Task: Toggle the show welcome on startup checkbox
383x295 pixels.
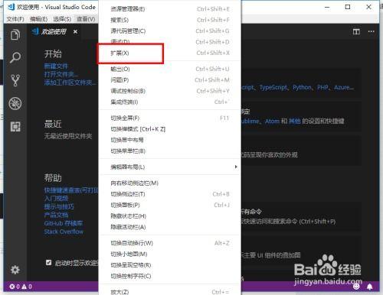Action: pyautogui.click(x=48, y=262)
